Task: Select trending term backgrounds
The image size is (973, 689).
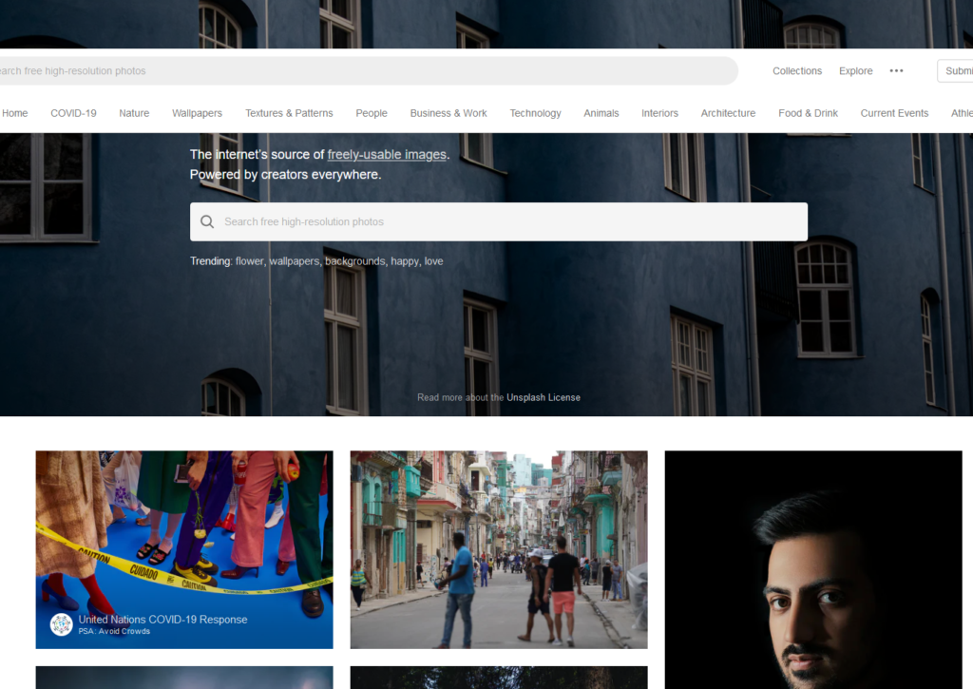Action: tap(355, 261)
